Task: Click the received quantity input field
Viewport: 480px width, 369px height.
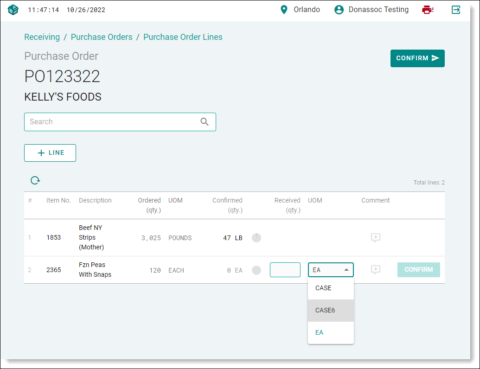Action: [x=285, y=270]
